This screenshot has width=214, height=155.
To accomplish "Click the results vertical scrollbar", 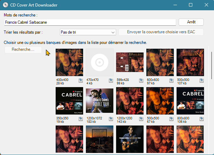I will pos(212,65).
